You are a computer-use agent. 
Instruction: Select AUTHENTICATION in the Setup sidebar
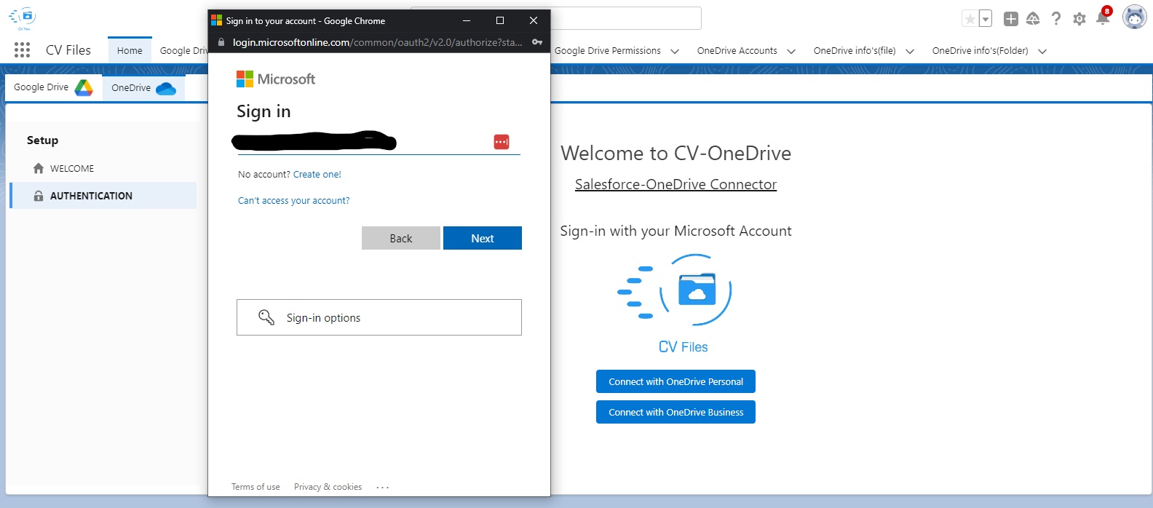click(x=103, y=196)
